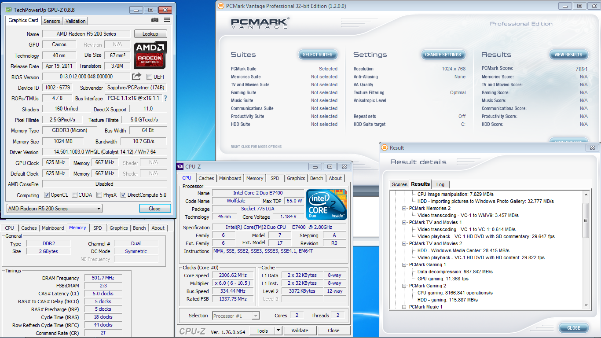Switch to the Scores tab in Result window
This screenshot has height=338, width=601.
[x=399, y=184]
